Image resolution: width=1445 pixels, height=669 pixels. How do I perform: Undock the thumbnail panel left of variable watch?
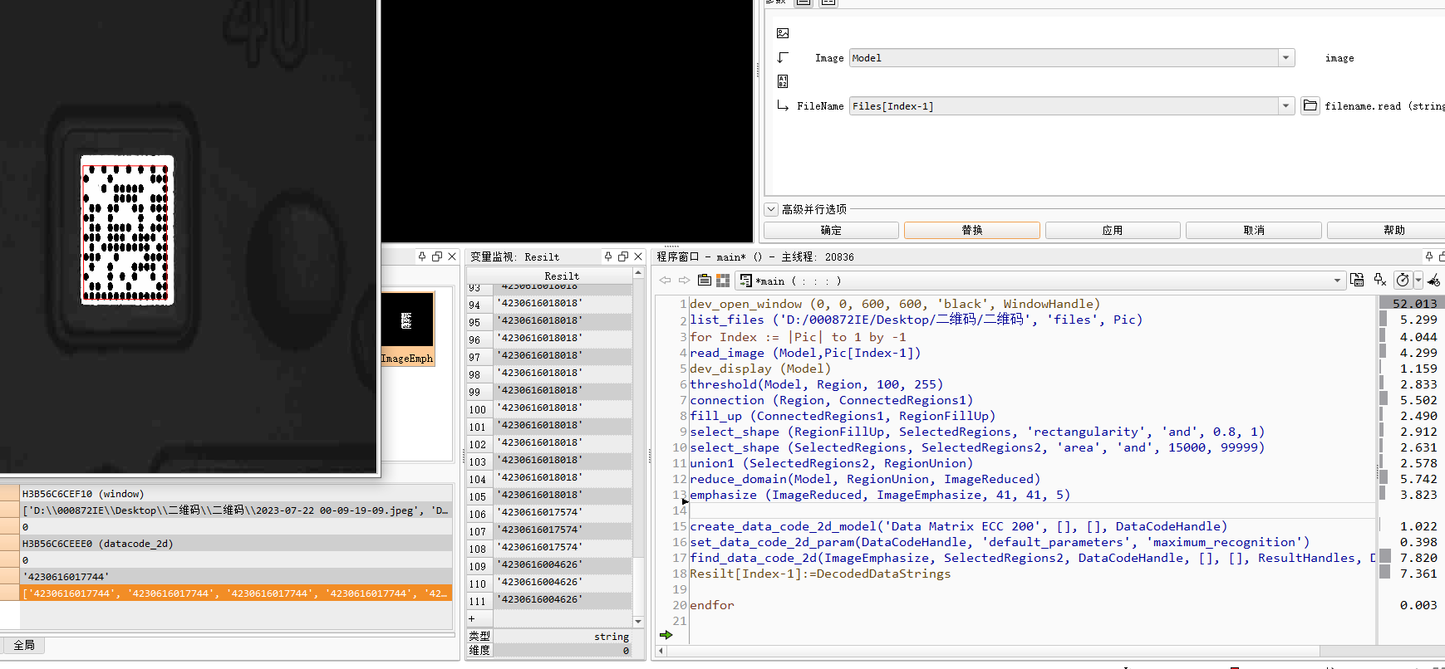[437, 256]
